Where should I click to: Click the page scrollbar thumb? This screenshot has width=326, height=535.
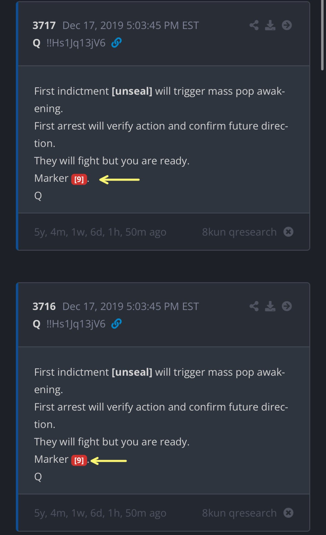click(x=322, y=35)
